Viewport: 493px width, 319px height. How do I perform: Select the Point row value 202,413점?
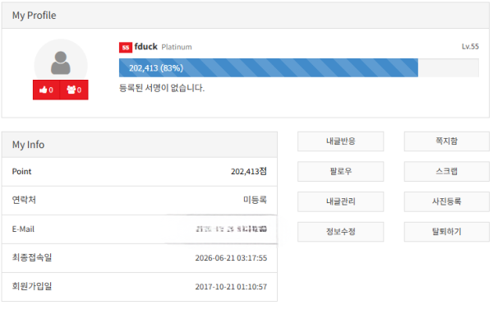coord(249,172)
